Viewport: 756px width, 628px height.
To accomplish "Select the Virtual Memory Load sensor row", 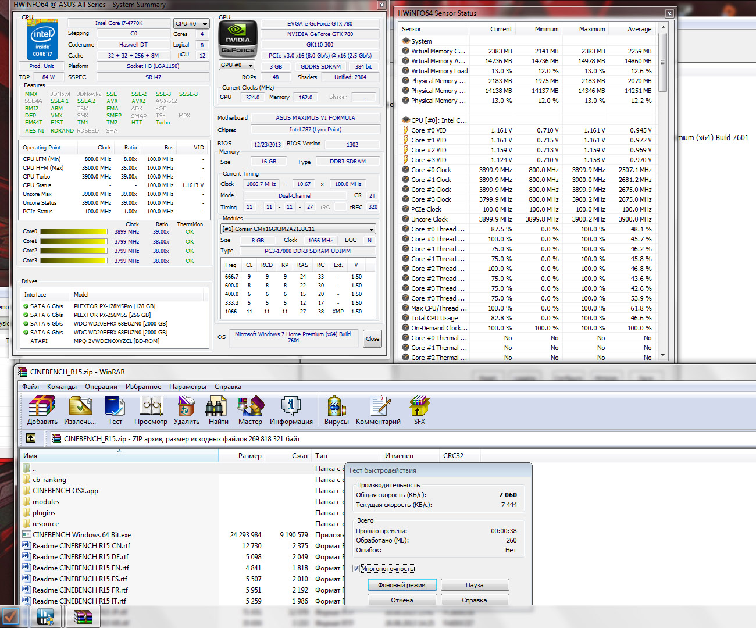I will [528, 71].
